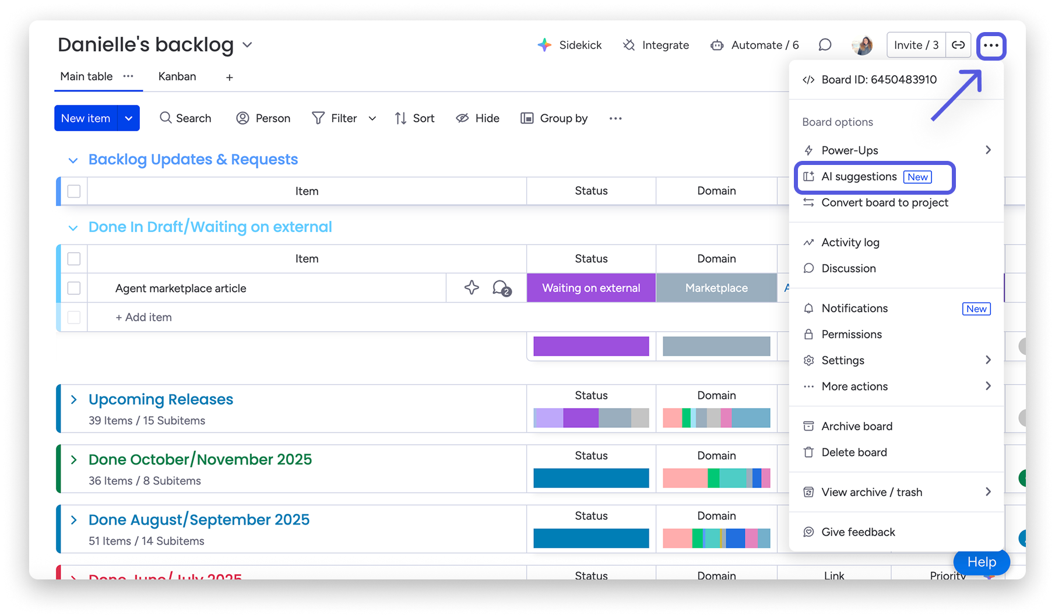Click the Group by icon
This screenshot has height=615, width=1055.
527,118
